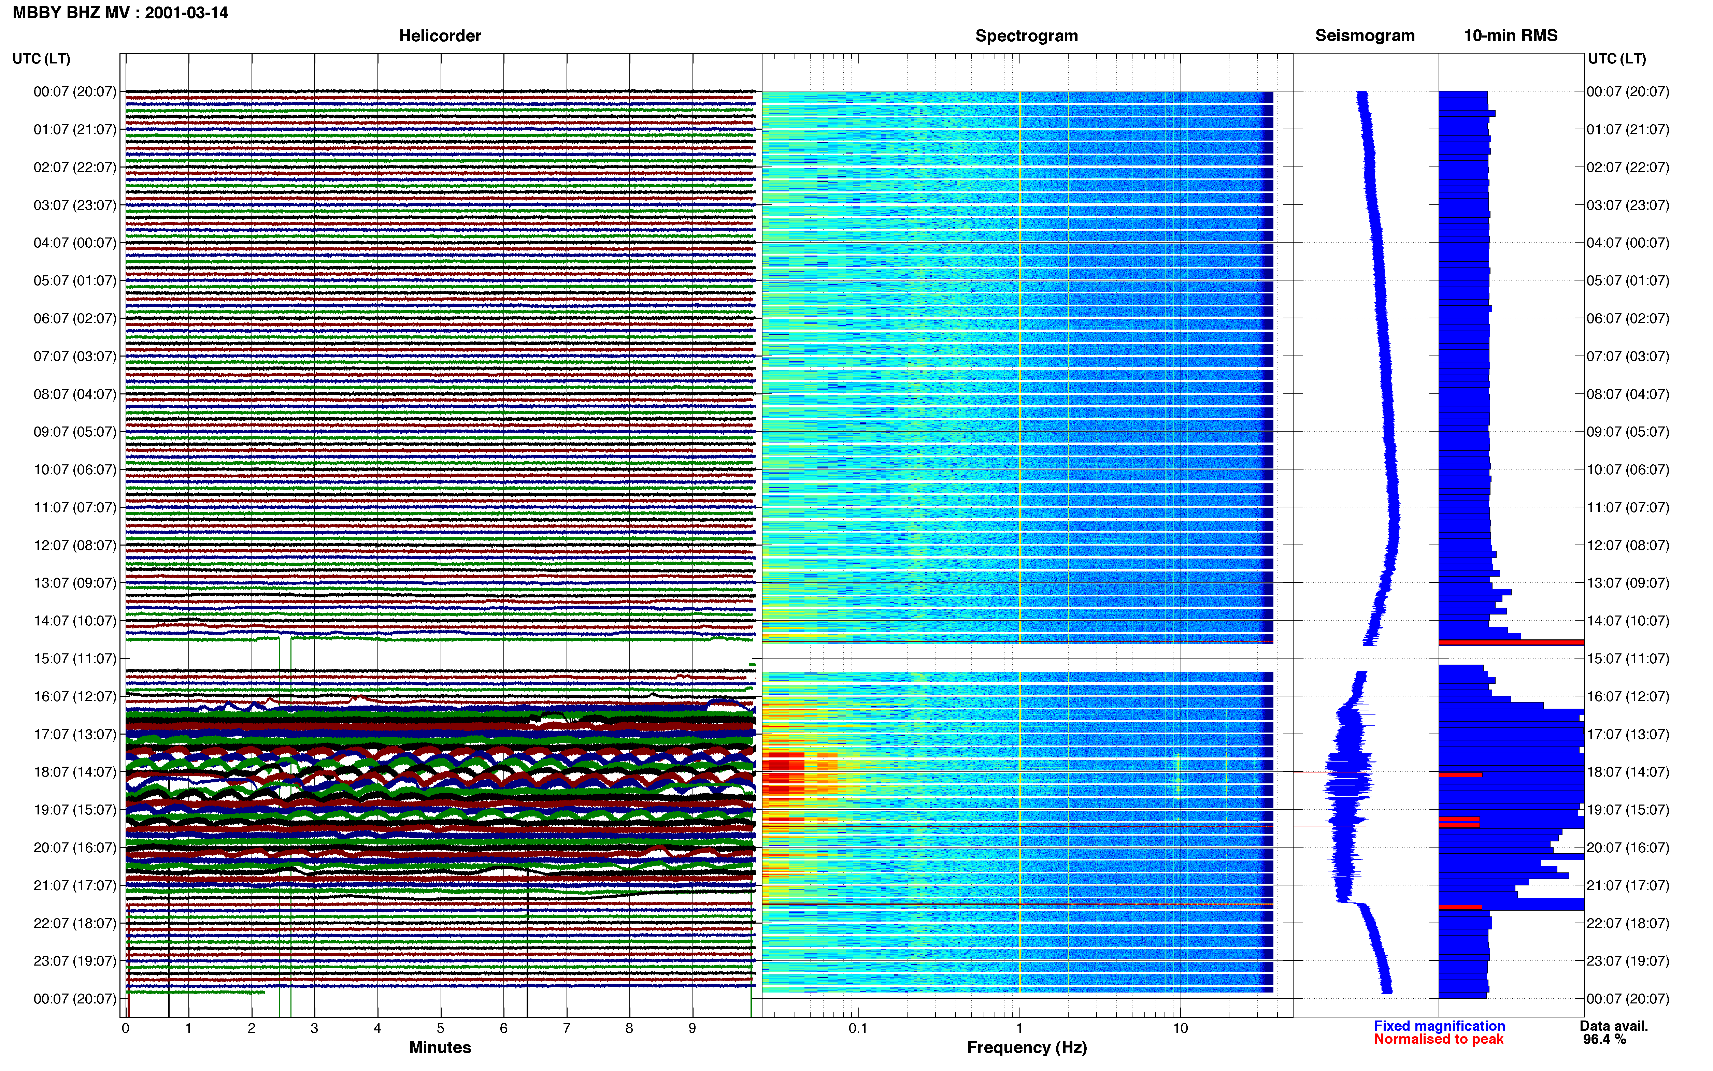Screen dimensions: 1713x1071
Task: Click left time label 15:07 (11:07)
Action: [74, 659]
